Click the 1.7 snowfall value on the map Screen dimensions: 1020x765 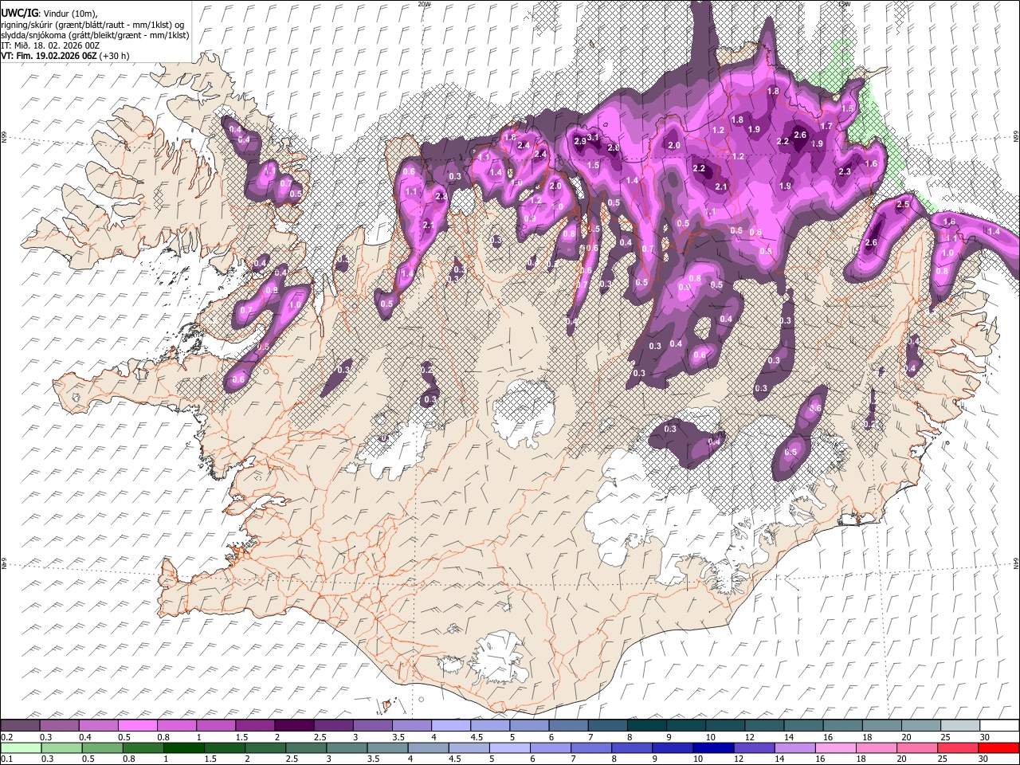(x=826, y=126)
